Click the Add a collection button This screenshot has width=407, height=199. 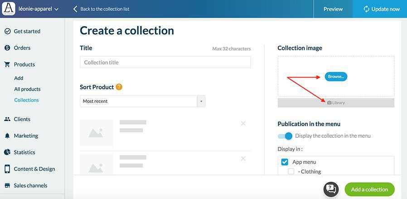(x=369, y=189)
